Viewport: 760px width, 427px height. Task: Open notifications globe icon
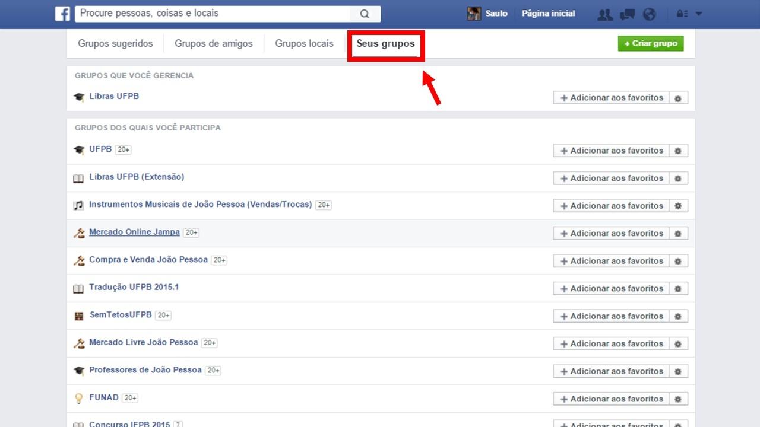650,14
